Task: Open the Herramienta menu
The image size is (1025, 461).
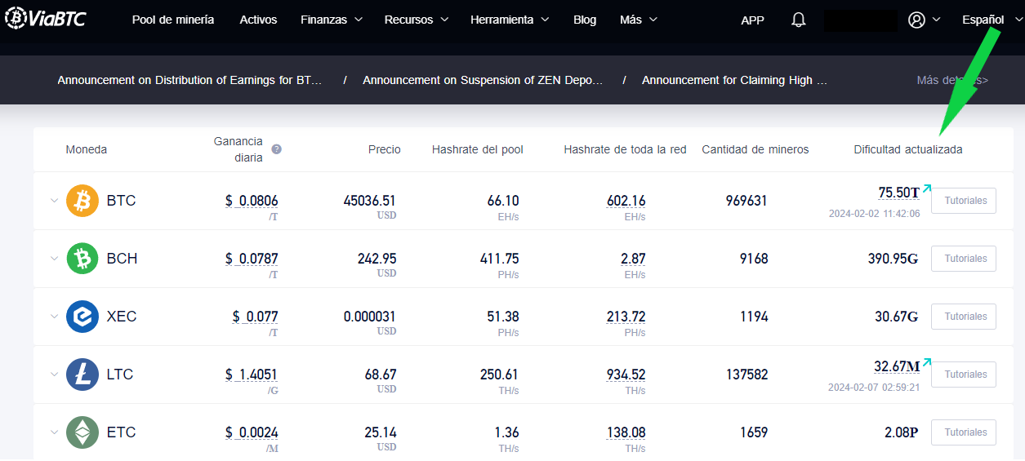Action: click(x=510, y=20)
